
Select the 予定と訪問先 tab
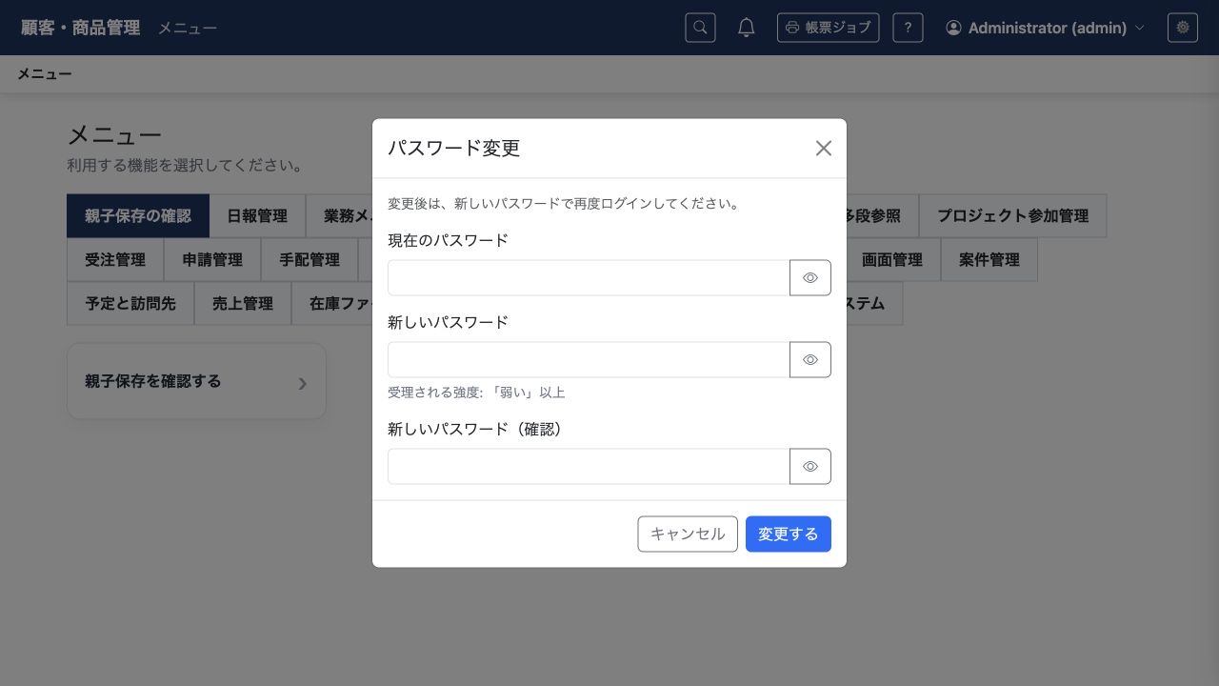pyautogui.click(x=130, y=304)
